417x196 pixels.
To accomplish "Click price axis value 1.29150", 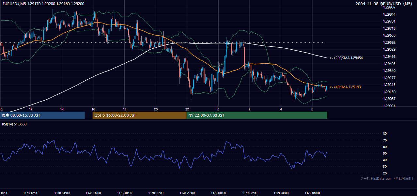I will pyautogui.click(x=389, y=92).
